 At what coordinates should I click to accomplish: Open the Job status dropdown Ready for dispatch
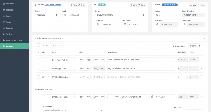tap(120, 15)
